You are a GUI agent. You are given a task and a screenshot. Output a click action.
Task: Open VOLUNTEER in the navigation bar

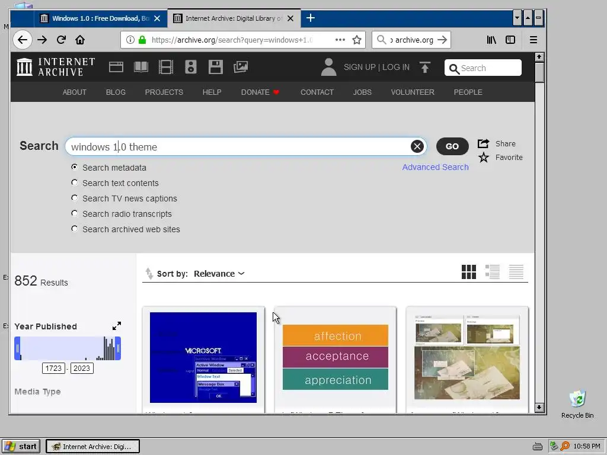coord(413,92)
